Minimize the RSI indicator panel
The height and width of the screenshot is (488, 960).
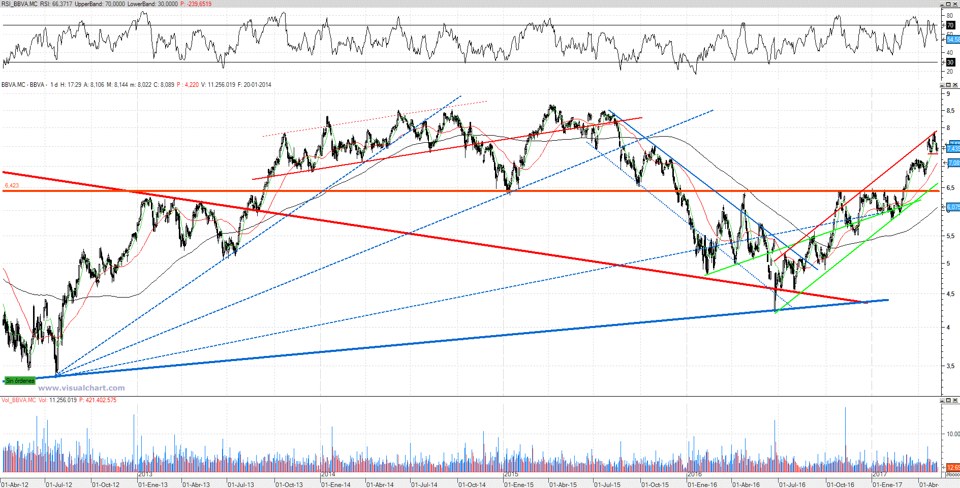(x=943, y=4)
